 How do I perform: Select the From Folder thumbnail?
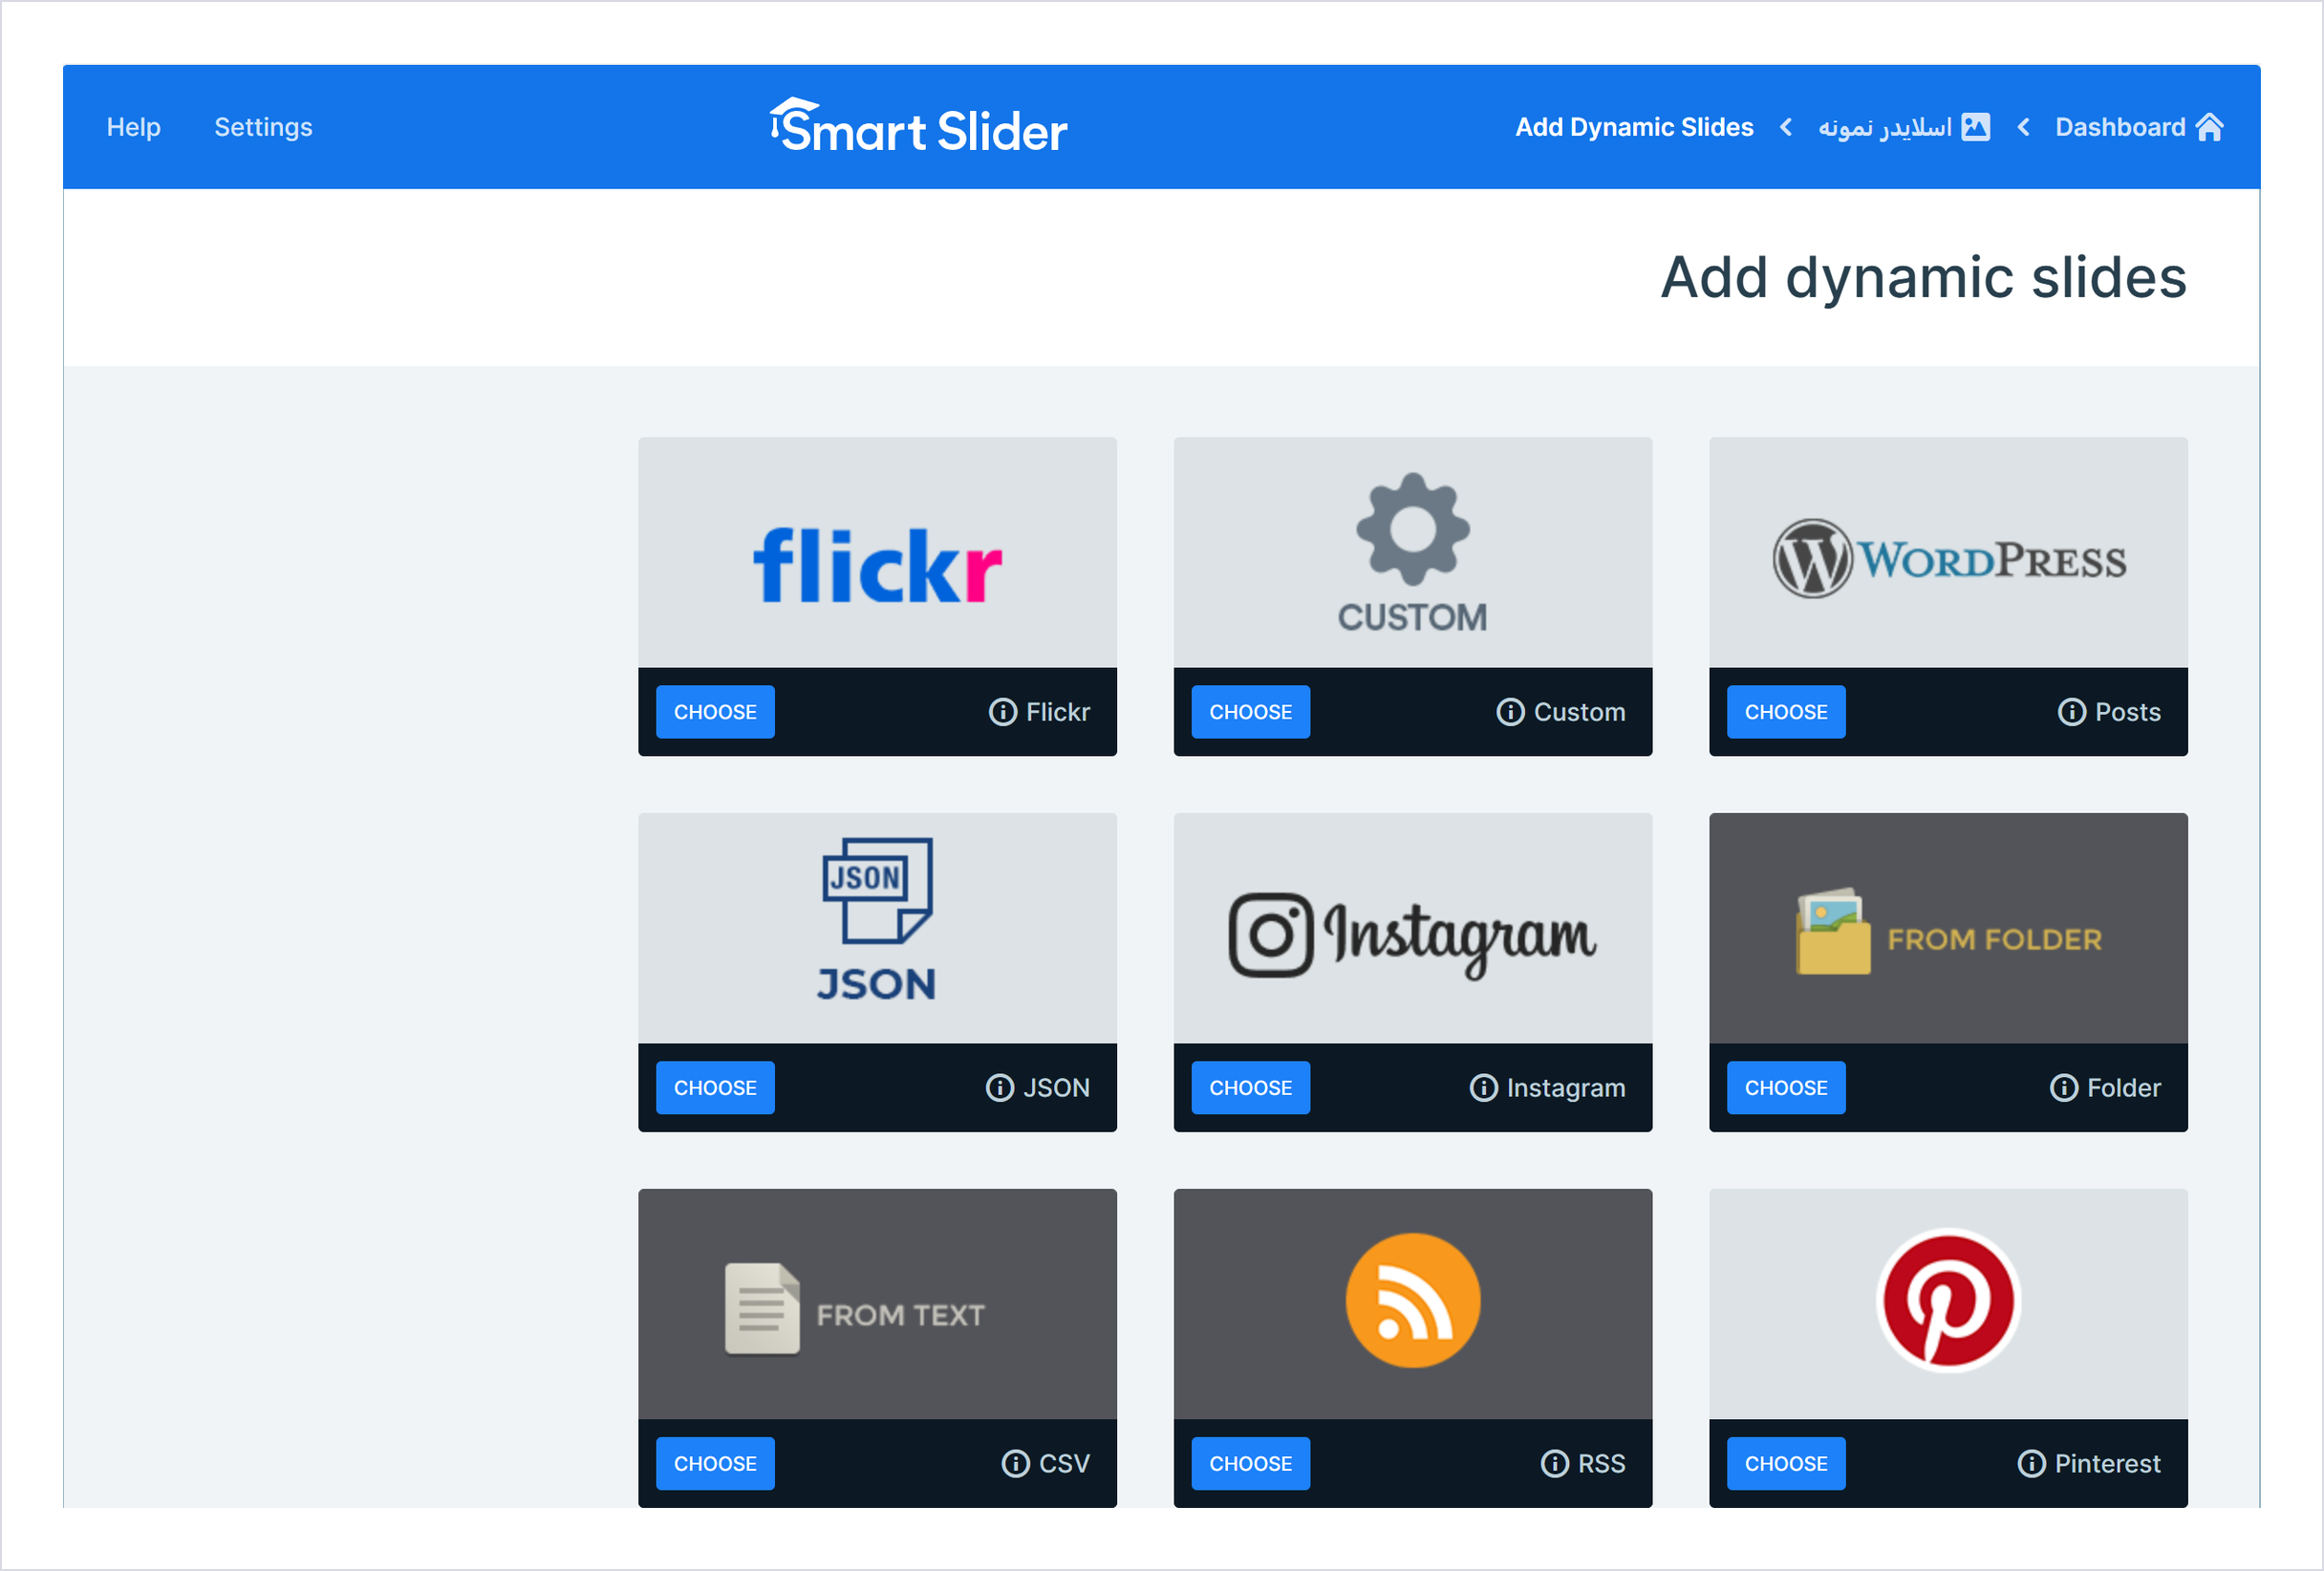[x=1948, y=929]
